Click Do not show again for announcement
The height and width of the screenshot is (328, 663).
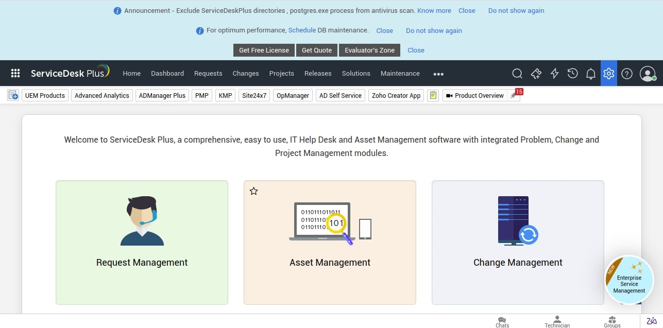pos(516,10)
